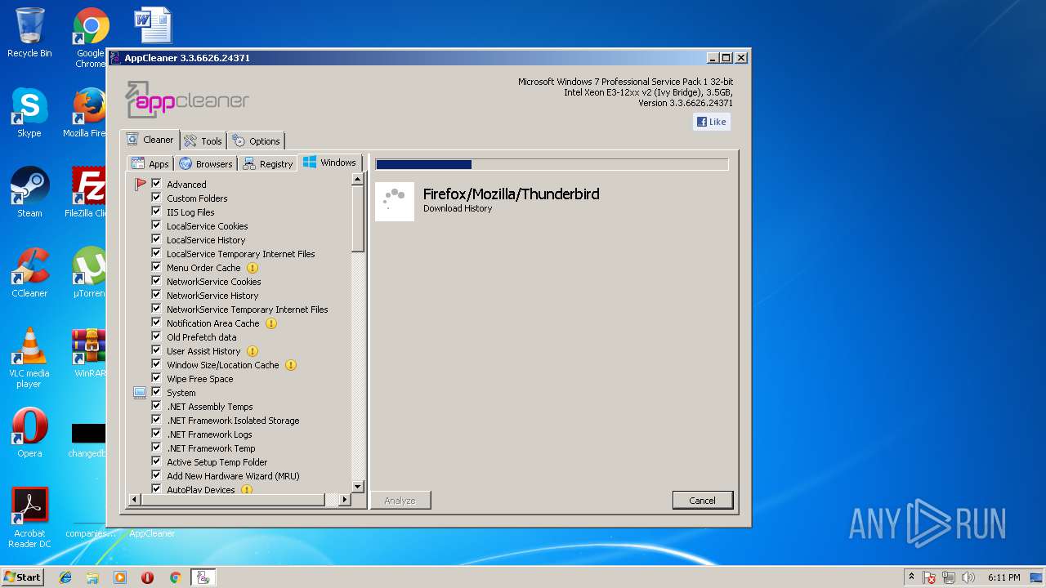Open the WinRAR desktop shortcut
Screen dimensions: 1046x588
click(x=88, y=353)
